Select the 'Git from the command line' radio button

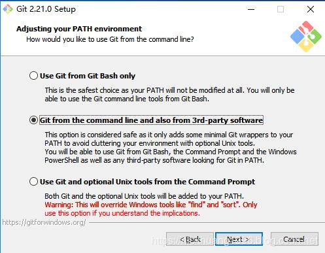tap(33, 120)
